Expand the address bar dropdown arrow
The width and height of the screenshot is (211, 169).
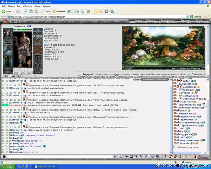click(187, 17)
